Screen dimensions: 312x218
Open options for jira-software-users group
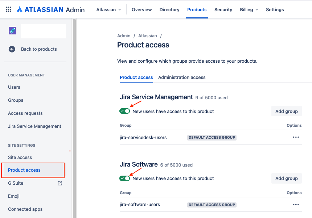(296, 205)
